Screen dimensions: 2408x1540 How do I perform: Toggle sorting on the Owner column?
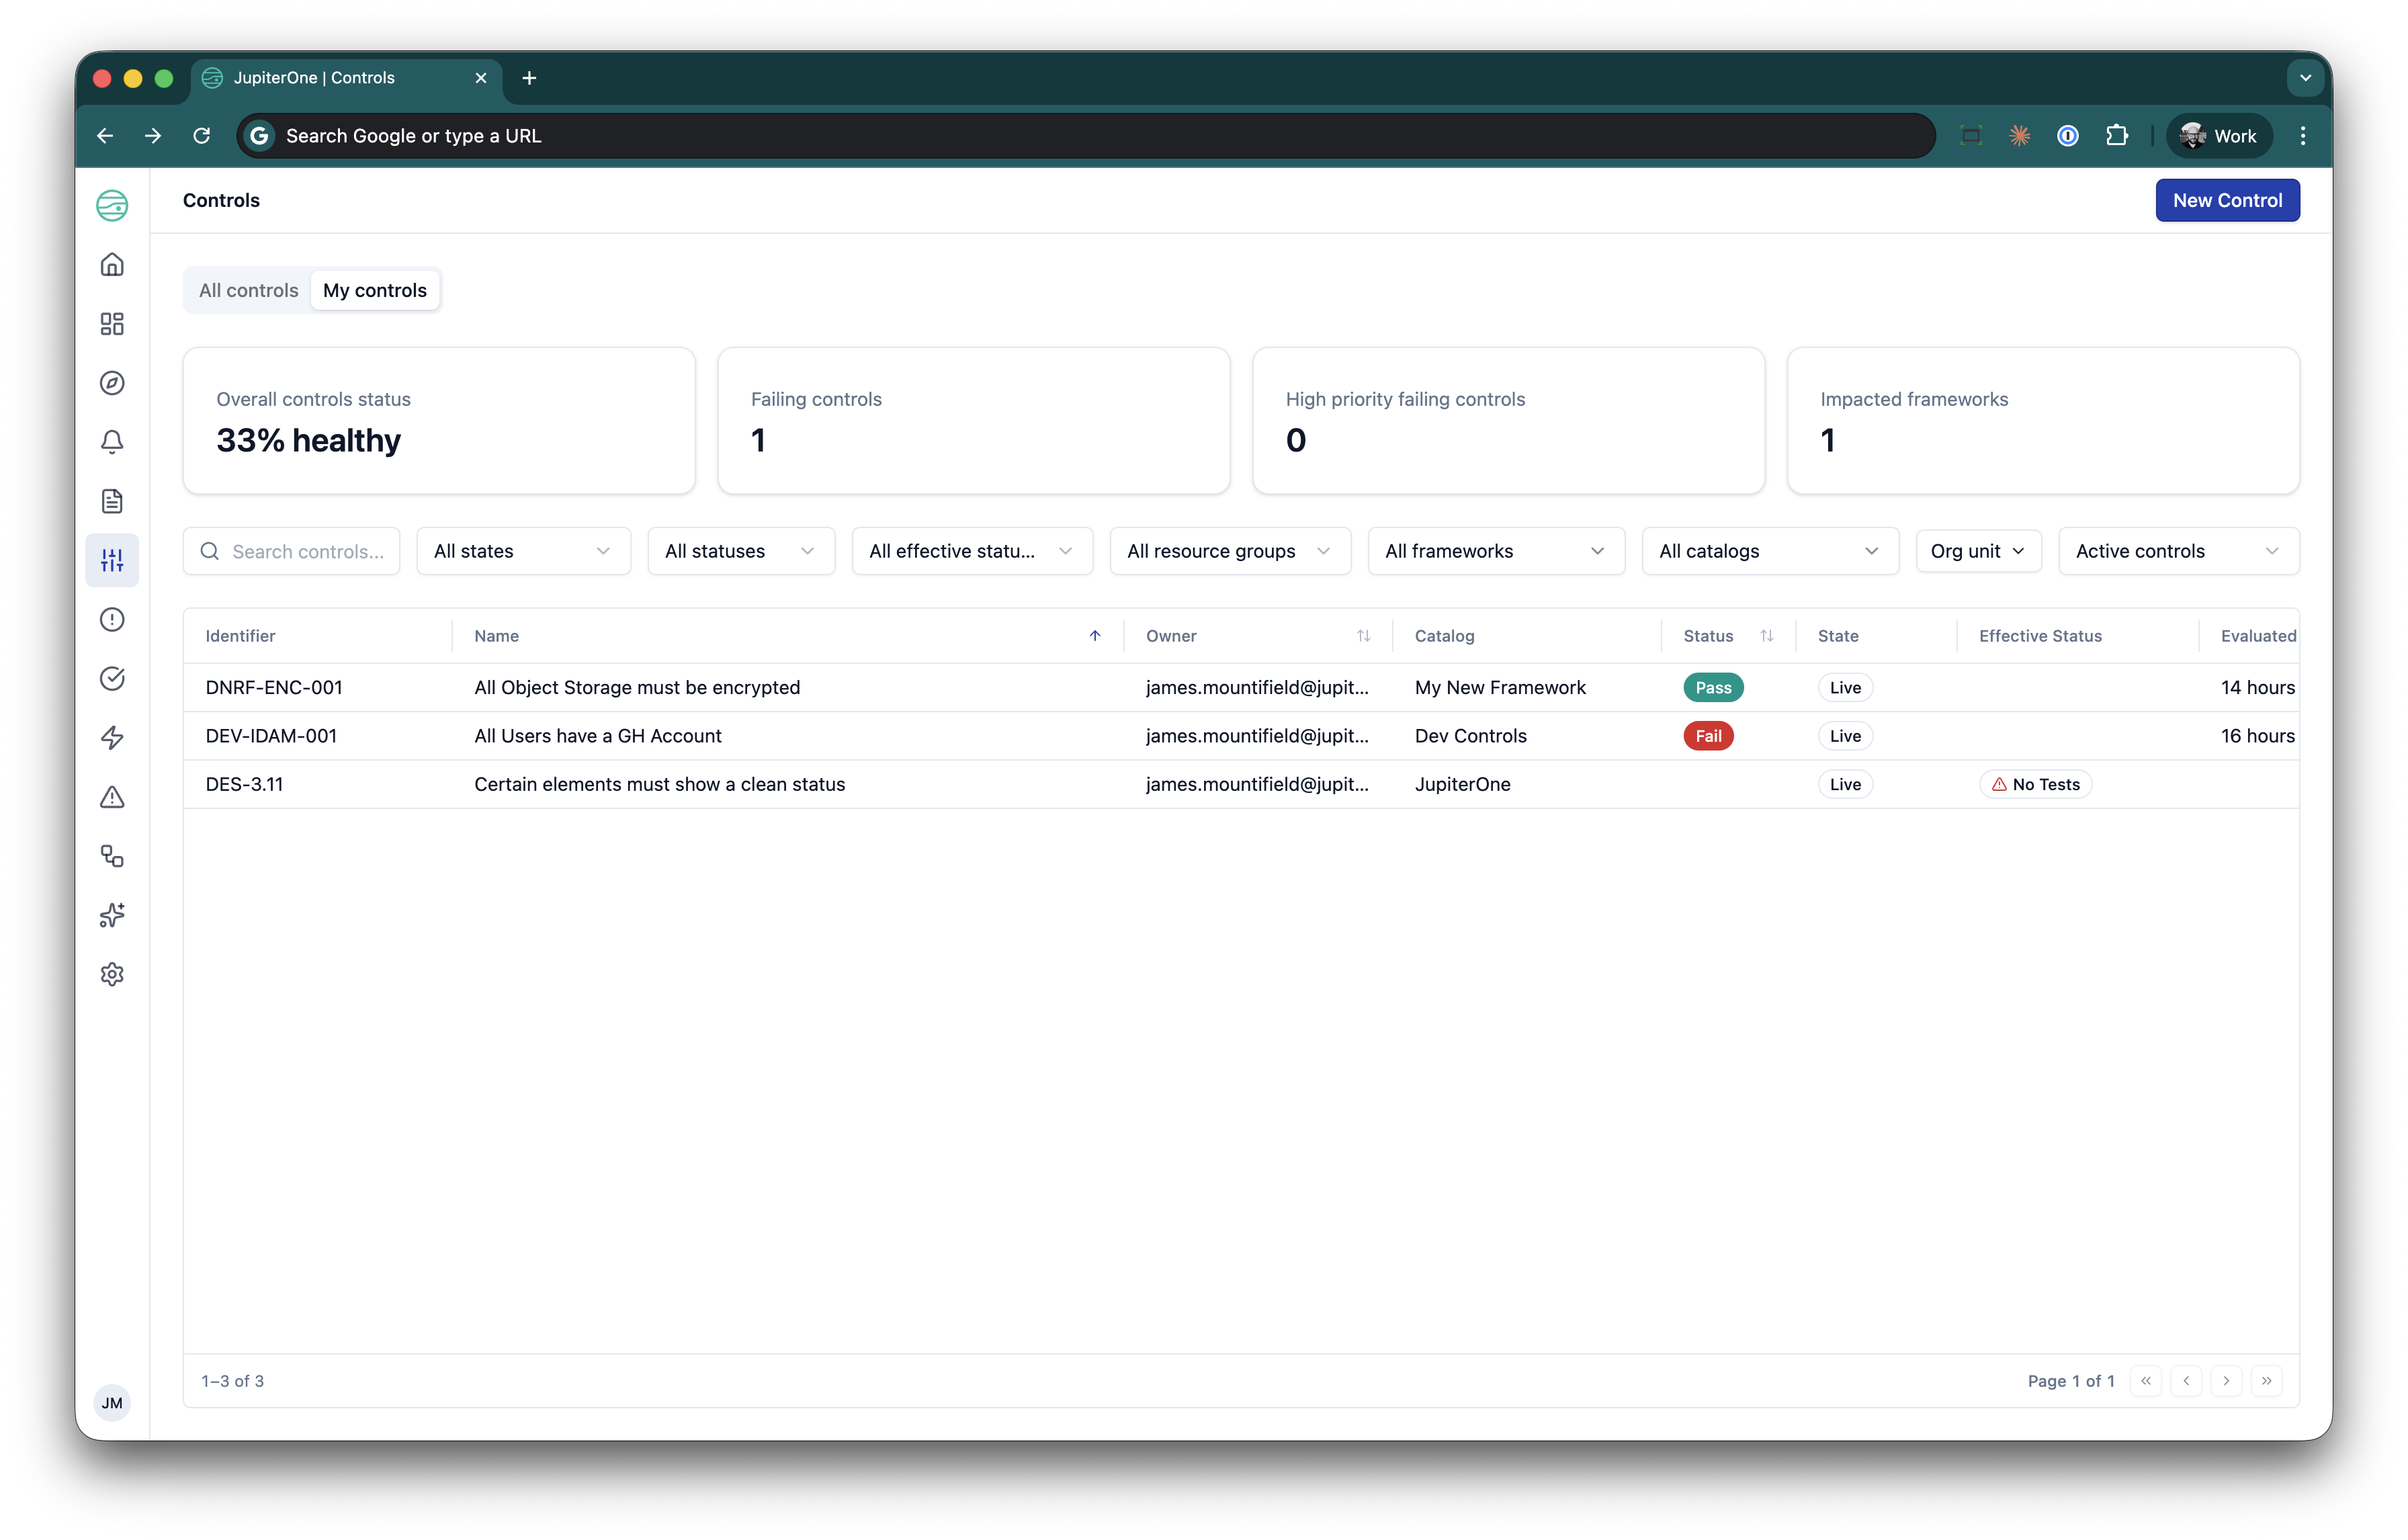[1364, 635]
